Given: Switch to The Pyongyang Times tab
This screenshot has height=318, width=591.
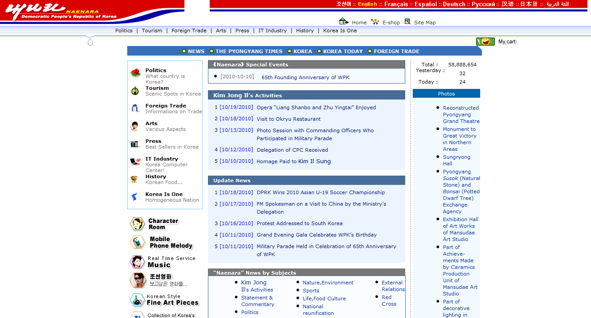Looking at the screenshot, I should (249, 51).
